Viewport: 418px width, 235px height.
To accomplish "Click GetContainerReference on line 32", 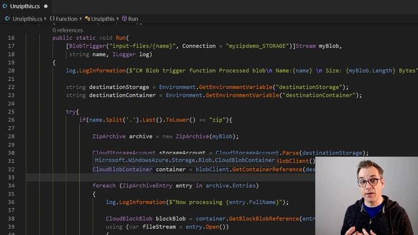I will click(267, 170).
